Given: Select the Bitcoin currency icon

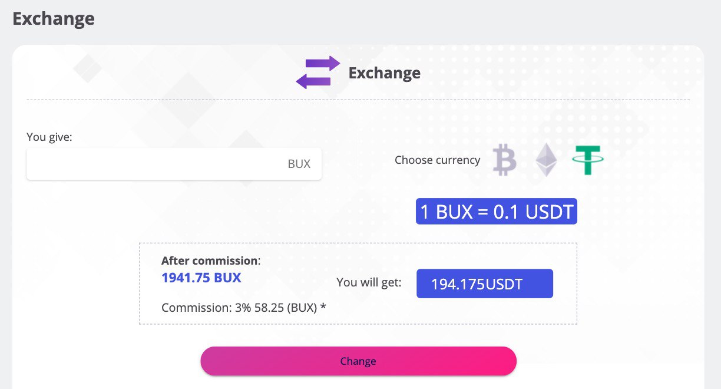Looking at the screenshot, I should click(x=504, y=160).
